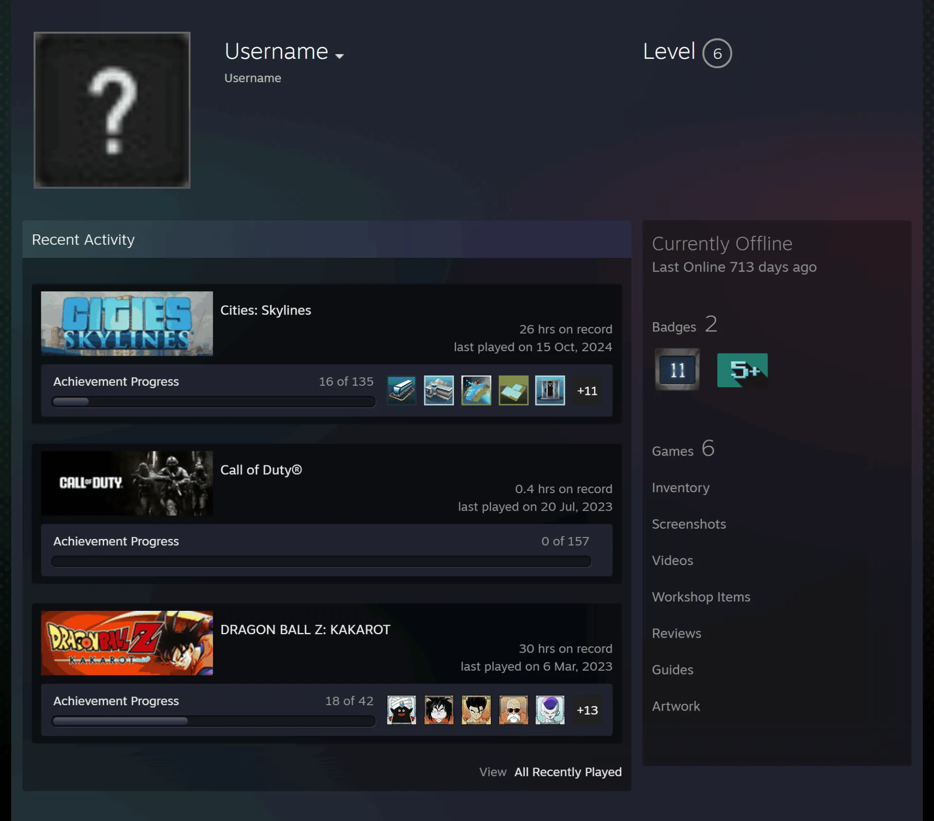The image size is (934, 821).
Task: Click 'Last Online 713 days ago' text
Action: point(734,267)
